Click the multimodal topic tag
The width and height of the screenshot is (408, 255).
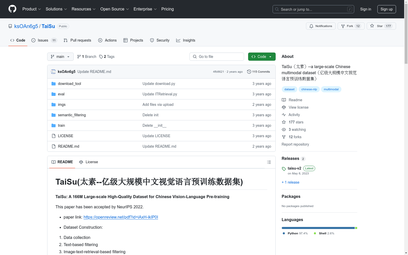[x=331, y=89]
